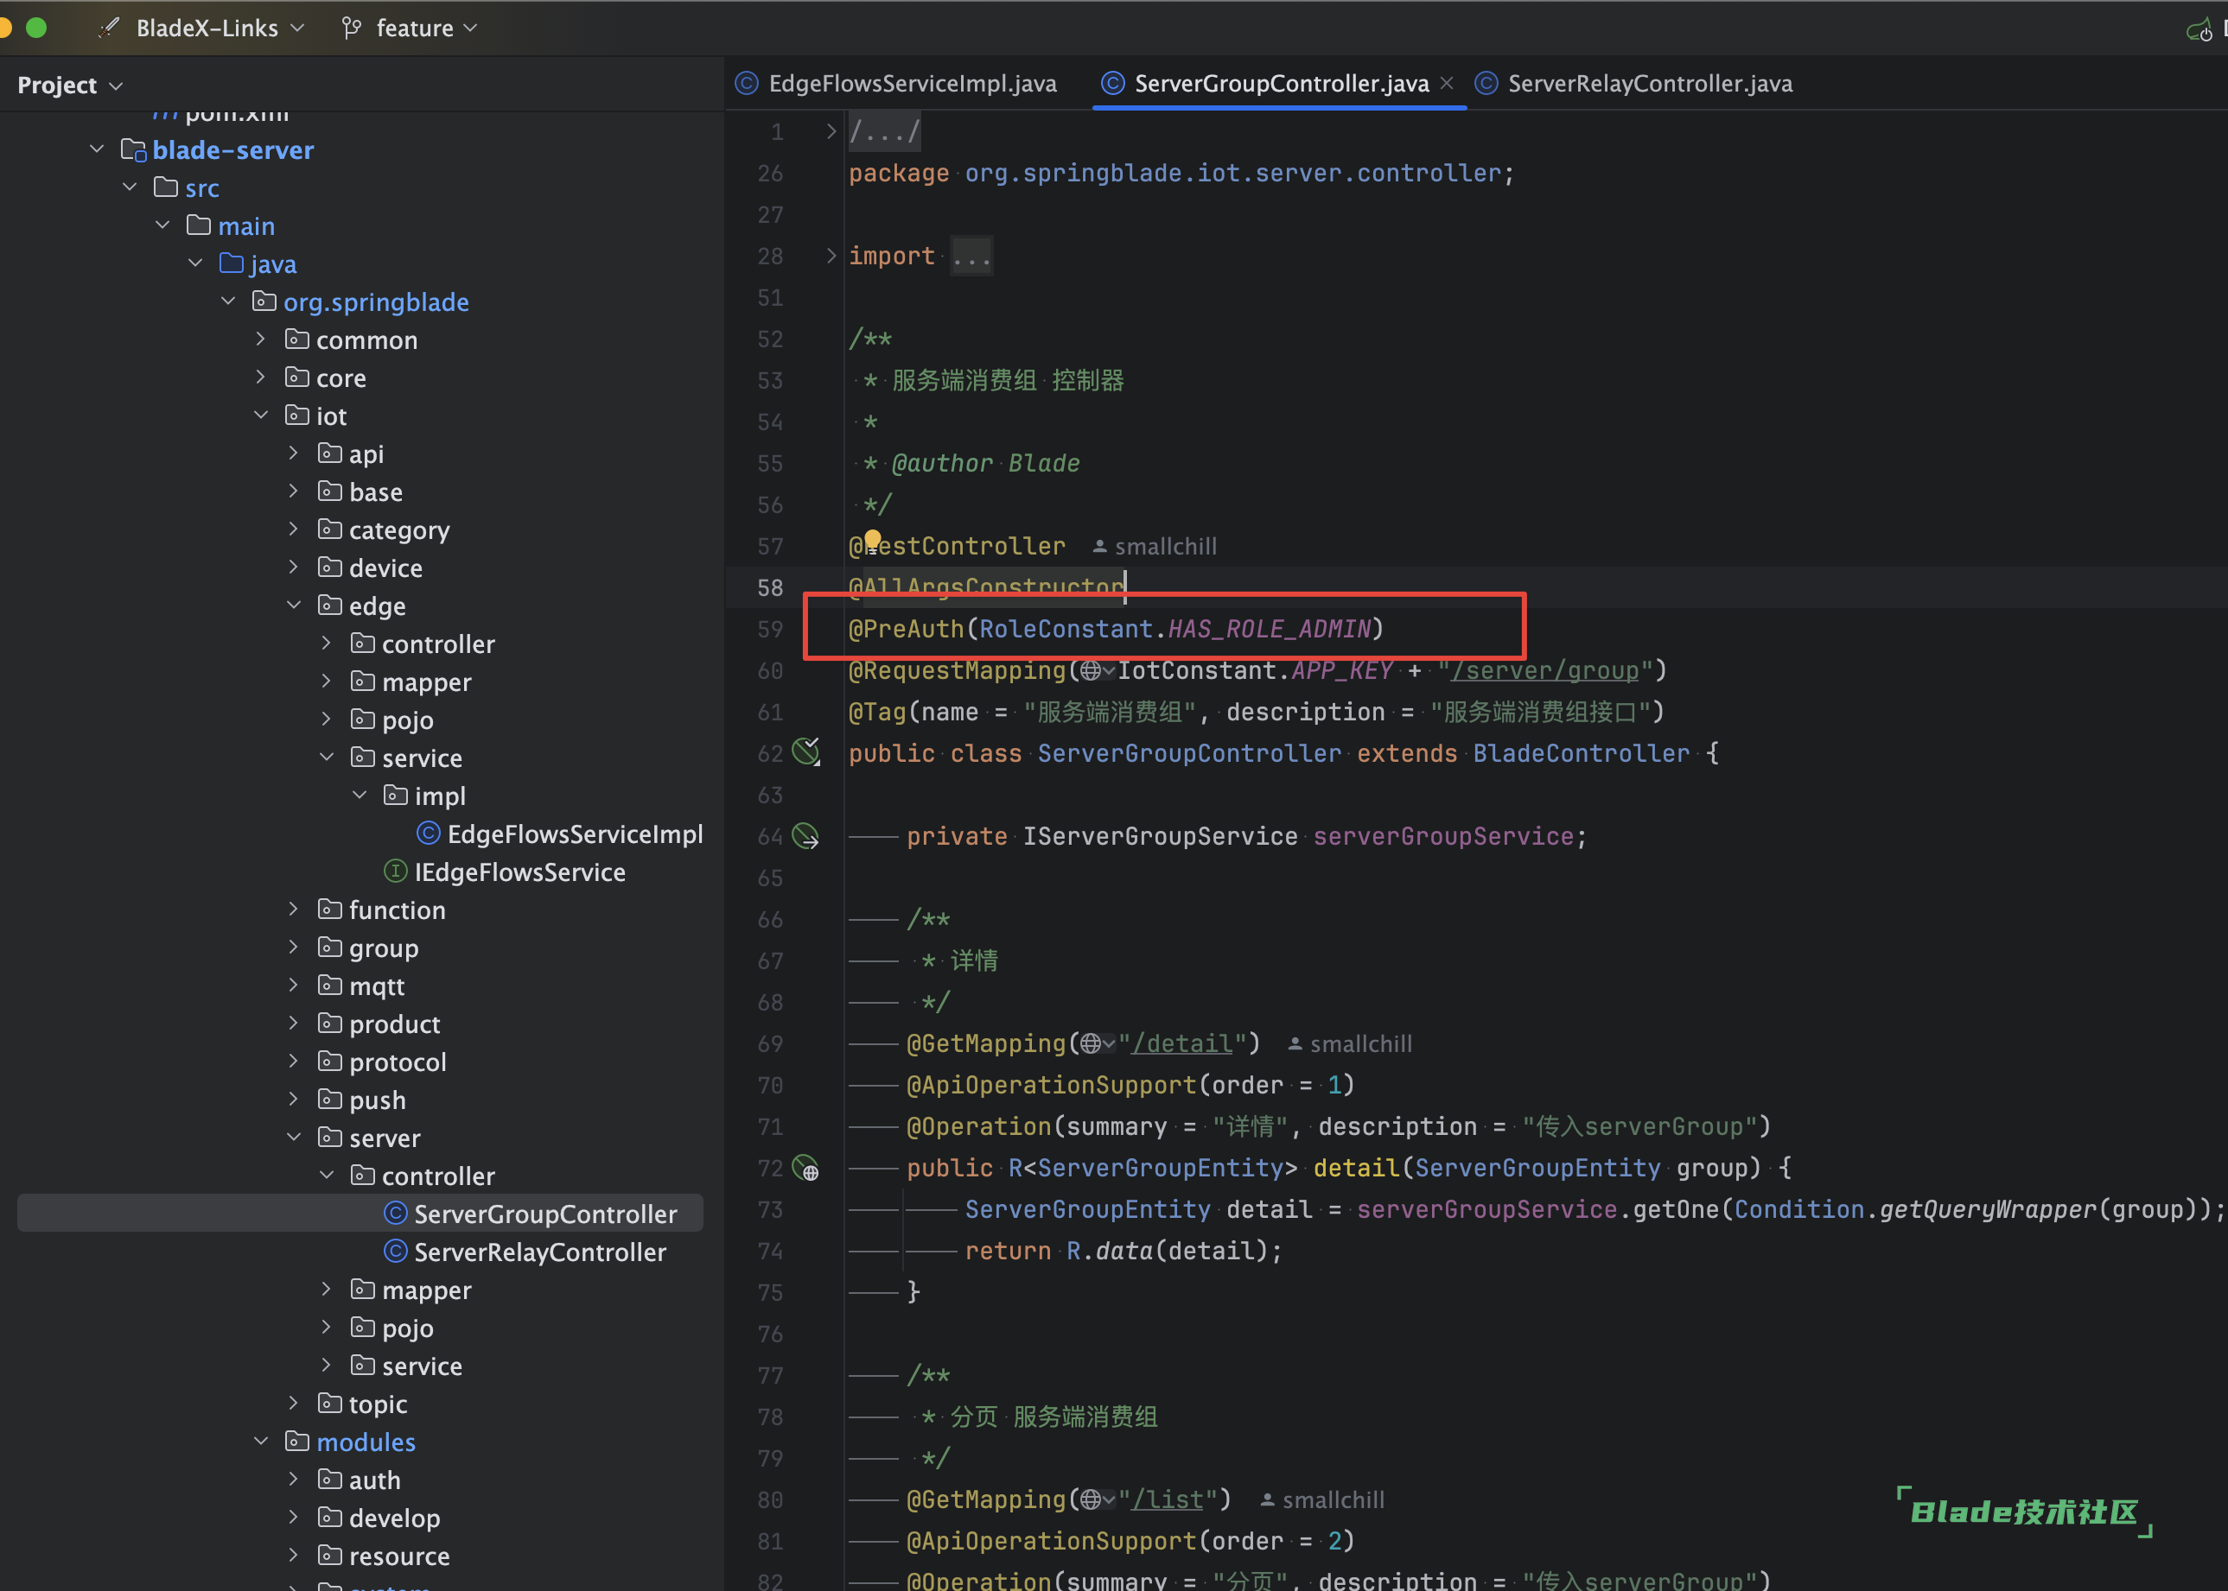
Task: Expand the device package
Action: point(293,567)
